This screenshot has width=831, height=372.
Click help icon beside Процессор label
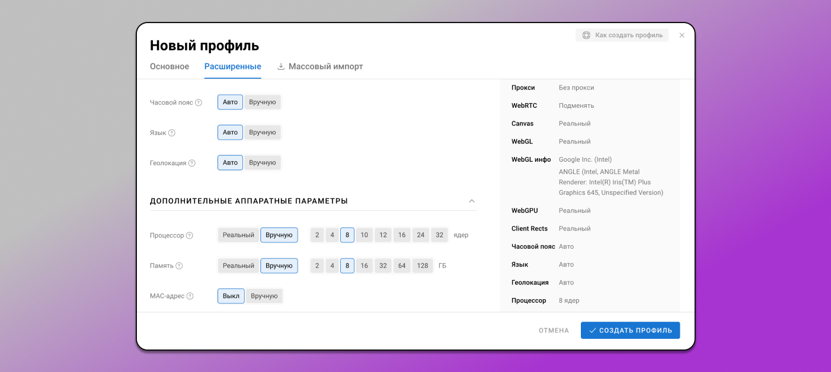click(x=190, y=235)
